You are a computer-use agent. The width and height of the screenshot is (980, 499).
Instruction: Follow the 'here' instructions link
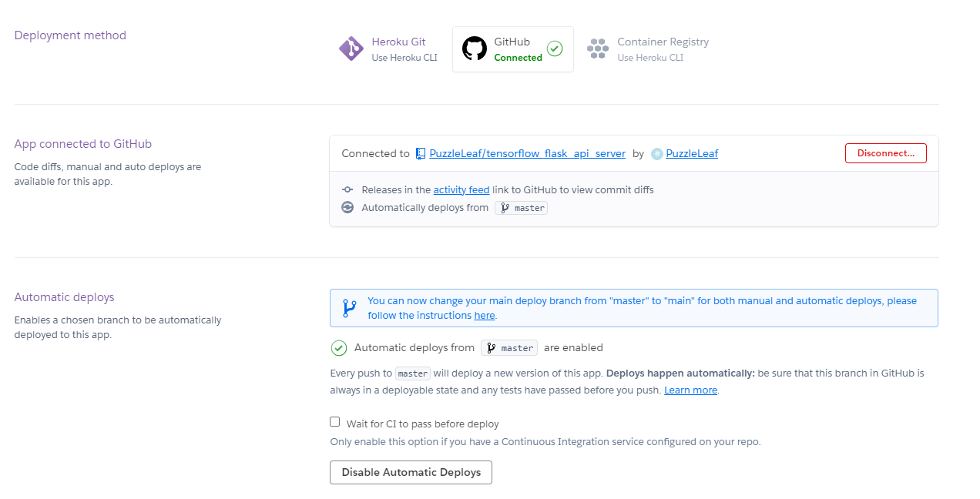coord(485,316)
